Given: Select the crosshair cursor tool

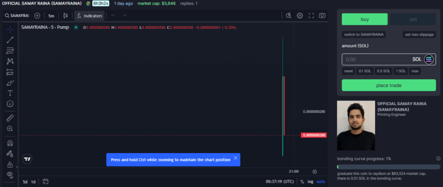Looking at the screenshot, I should click(10, 29).
